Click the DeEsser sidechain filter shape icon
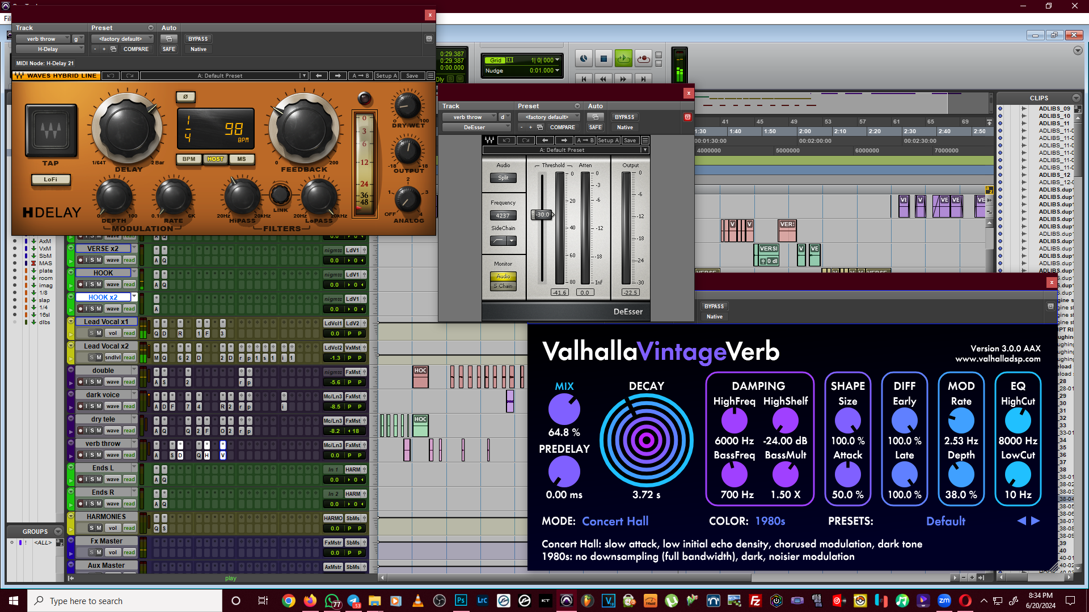 [499, 241]
